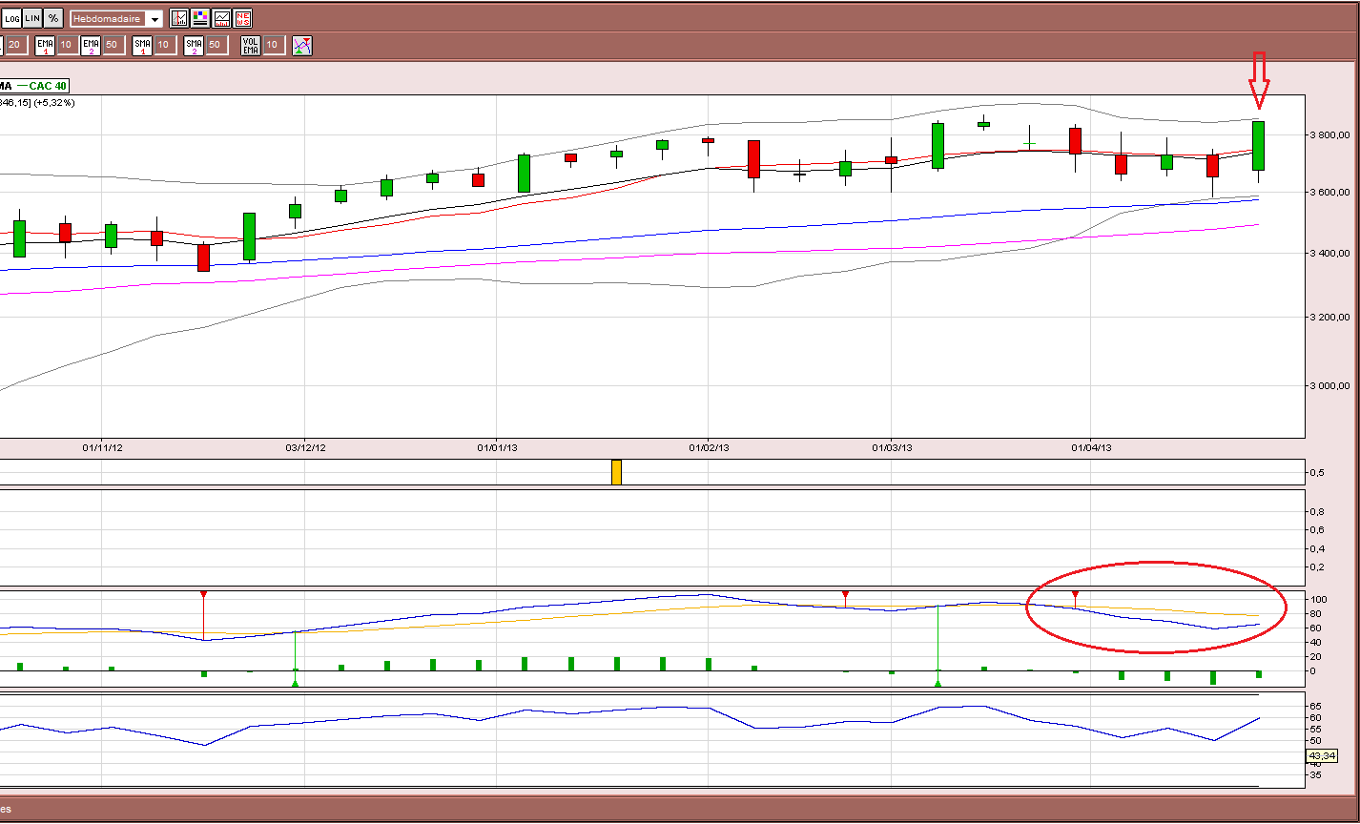Image resolution: width=1360 pixels, height=824 pixels.
Task: Open the NEWS icon
Action: point(242,18)
